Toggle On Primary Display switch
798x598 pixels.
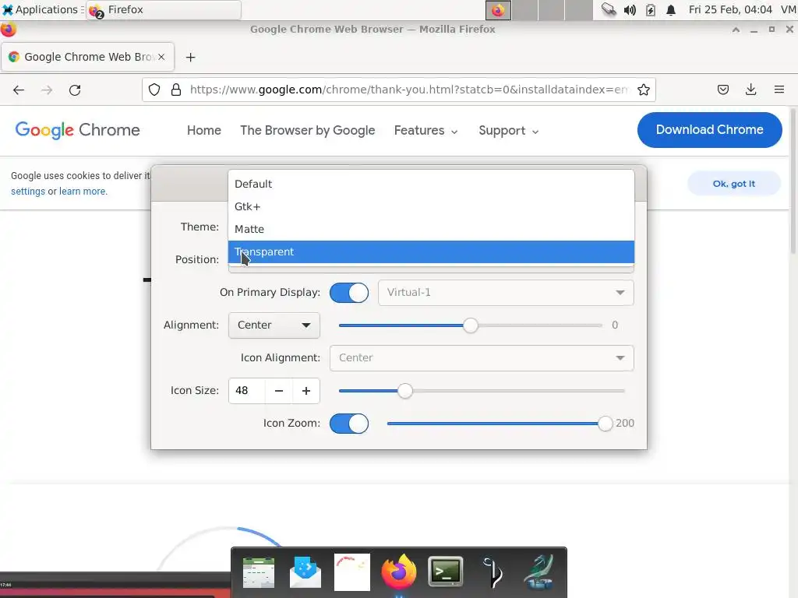tap(349, 293)
